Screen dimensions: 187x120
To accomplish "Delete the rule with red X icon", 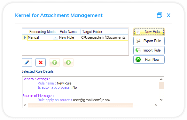I will [x=41, y=62].
